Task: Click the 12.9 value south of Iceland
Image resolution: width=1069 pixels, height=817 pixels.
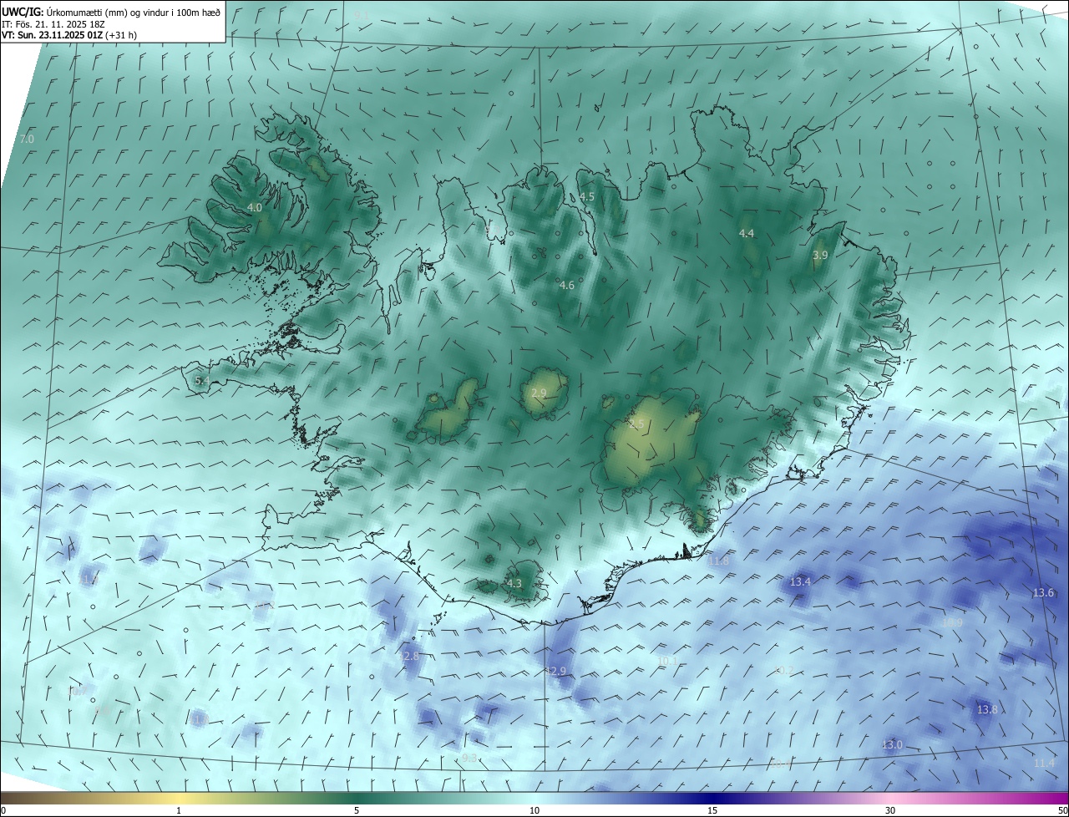Action: pyautogui.click(x=555, y=671)
